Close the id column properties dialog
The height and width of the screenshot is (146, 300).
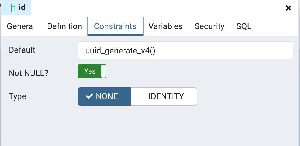coord(288,8)
